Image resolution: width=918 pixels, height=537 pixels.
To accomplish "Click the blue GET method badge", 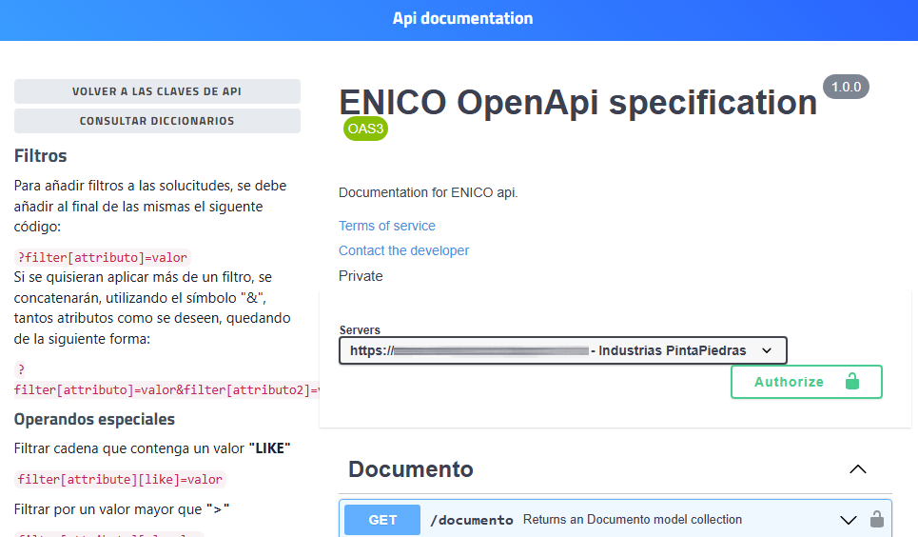I will [382, 520].
